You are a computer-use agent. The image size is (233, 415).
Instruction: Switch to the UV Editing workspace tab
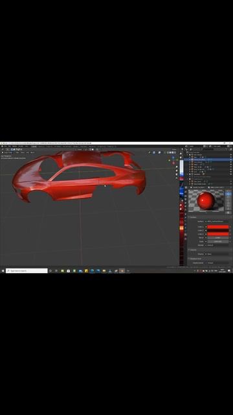tap(58, 146)
